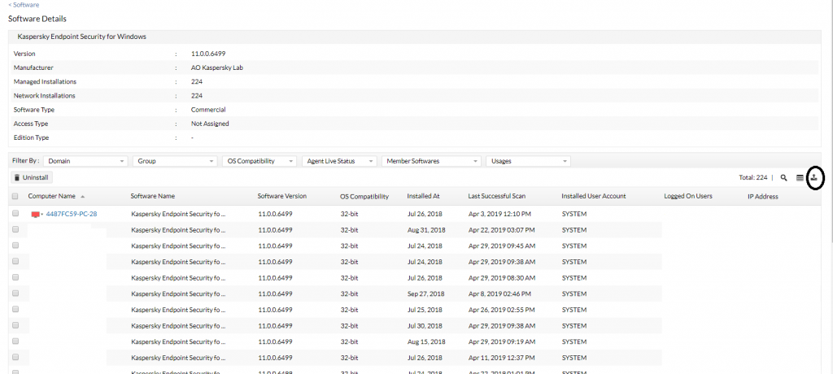Click the 'Not Assigned' access type value
The width and height of the screenshot is (833, 374).
tap(210, 124)
